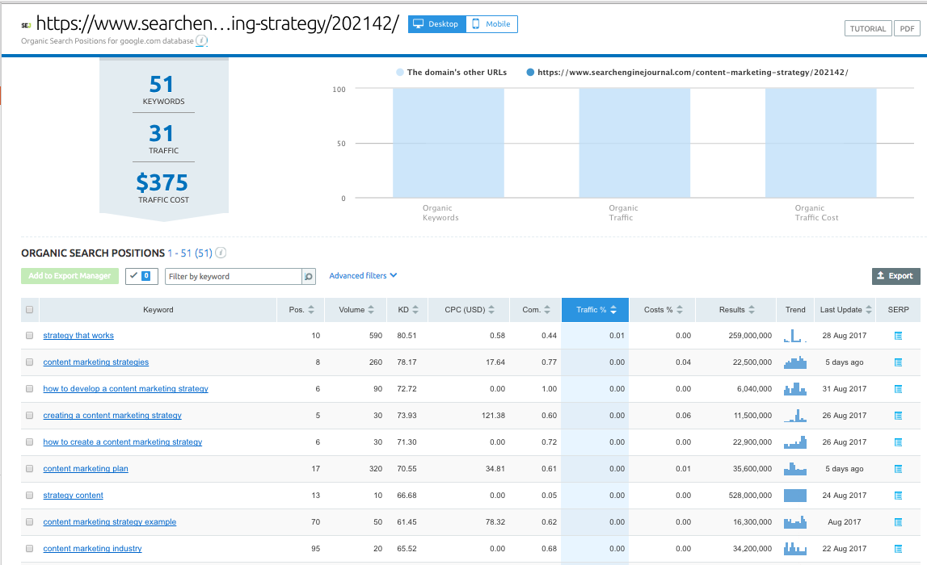Image resolution: width=927 pixels, height=565 pixels.
Task: Click the magnifier icon in the keyword filter
Action: tap(309, 276)
